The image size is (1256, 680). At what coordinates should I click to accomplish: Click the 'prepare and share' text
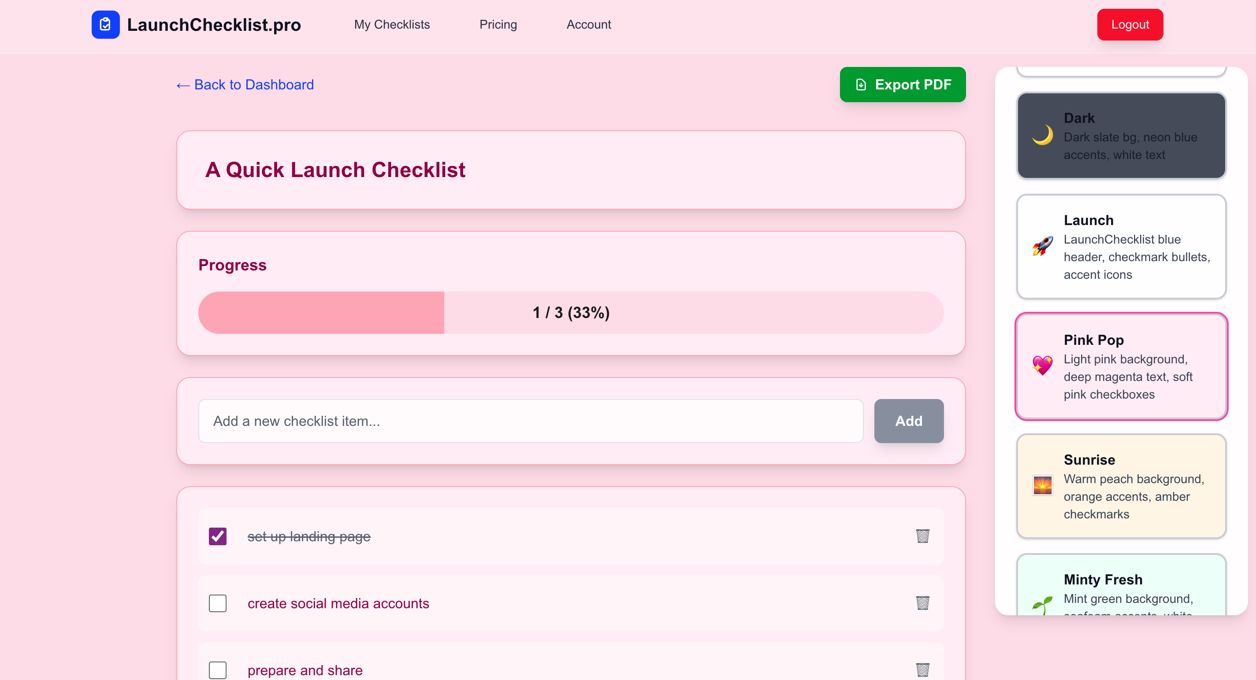coord(305,670)
